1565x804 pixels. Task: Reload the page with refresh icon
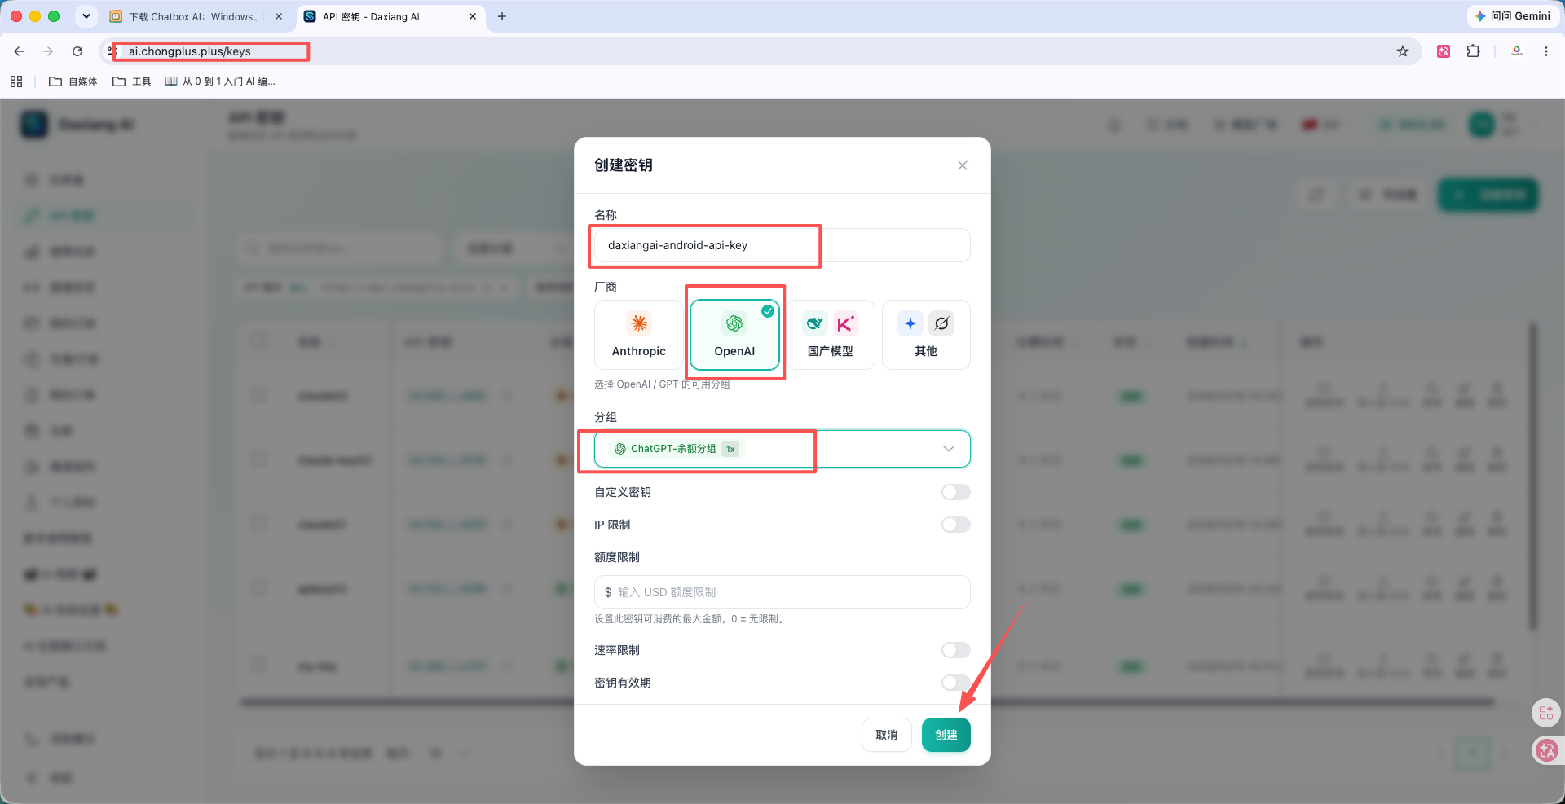pyautogui.click(x=77, y=51)
